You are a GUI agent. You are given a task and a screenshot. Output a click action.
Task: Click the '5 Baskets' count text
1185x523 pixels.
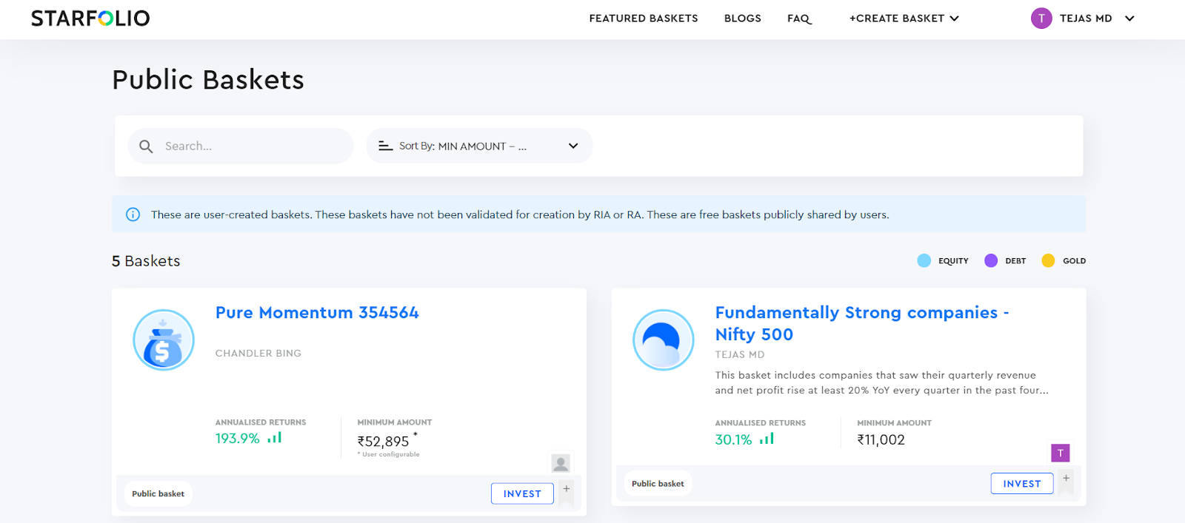pos(146,261)
